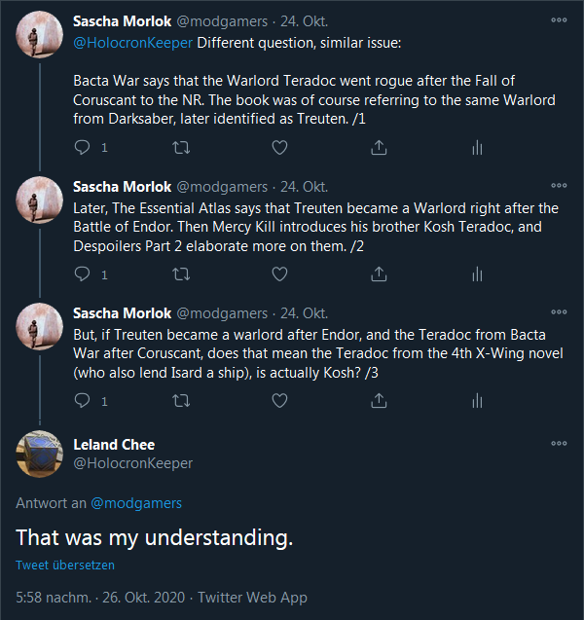The width and height of the screenshot is (584, 620).
Task: Open @modgamers link in 'Antwort an'
Action: (135, 503)
